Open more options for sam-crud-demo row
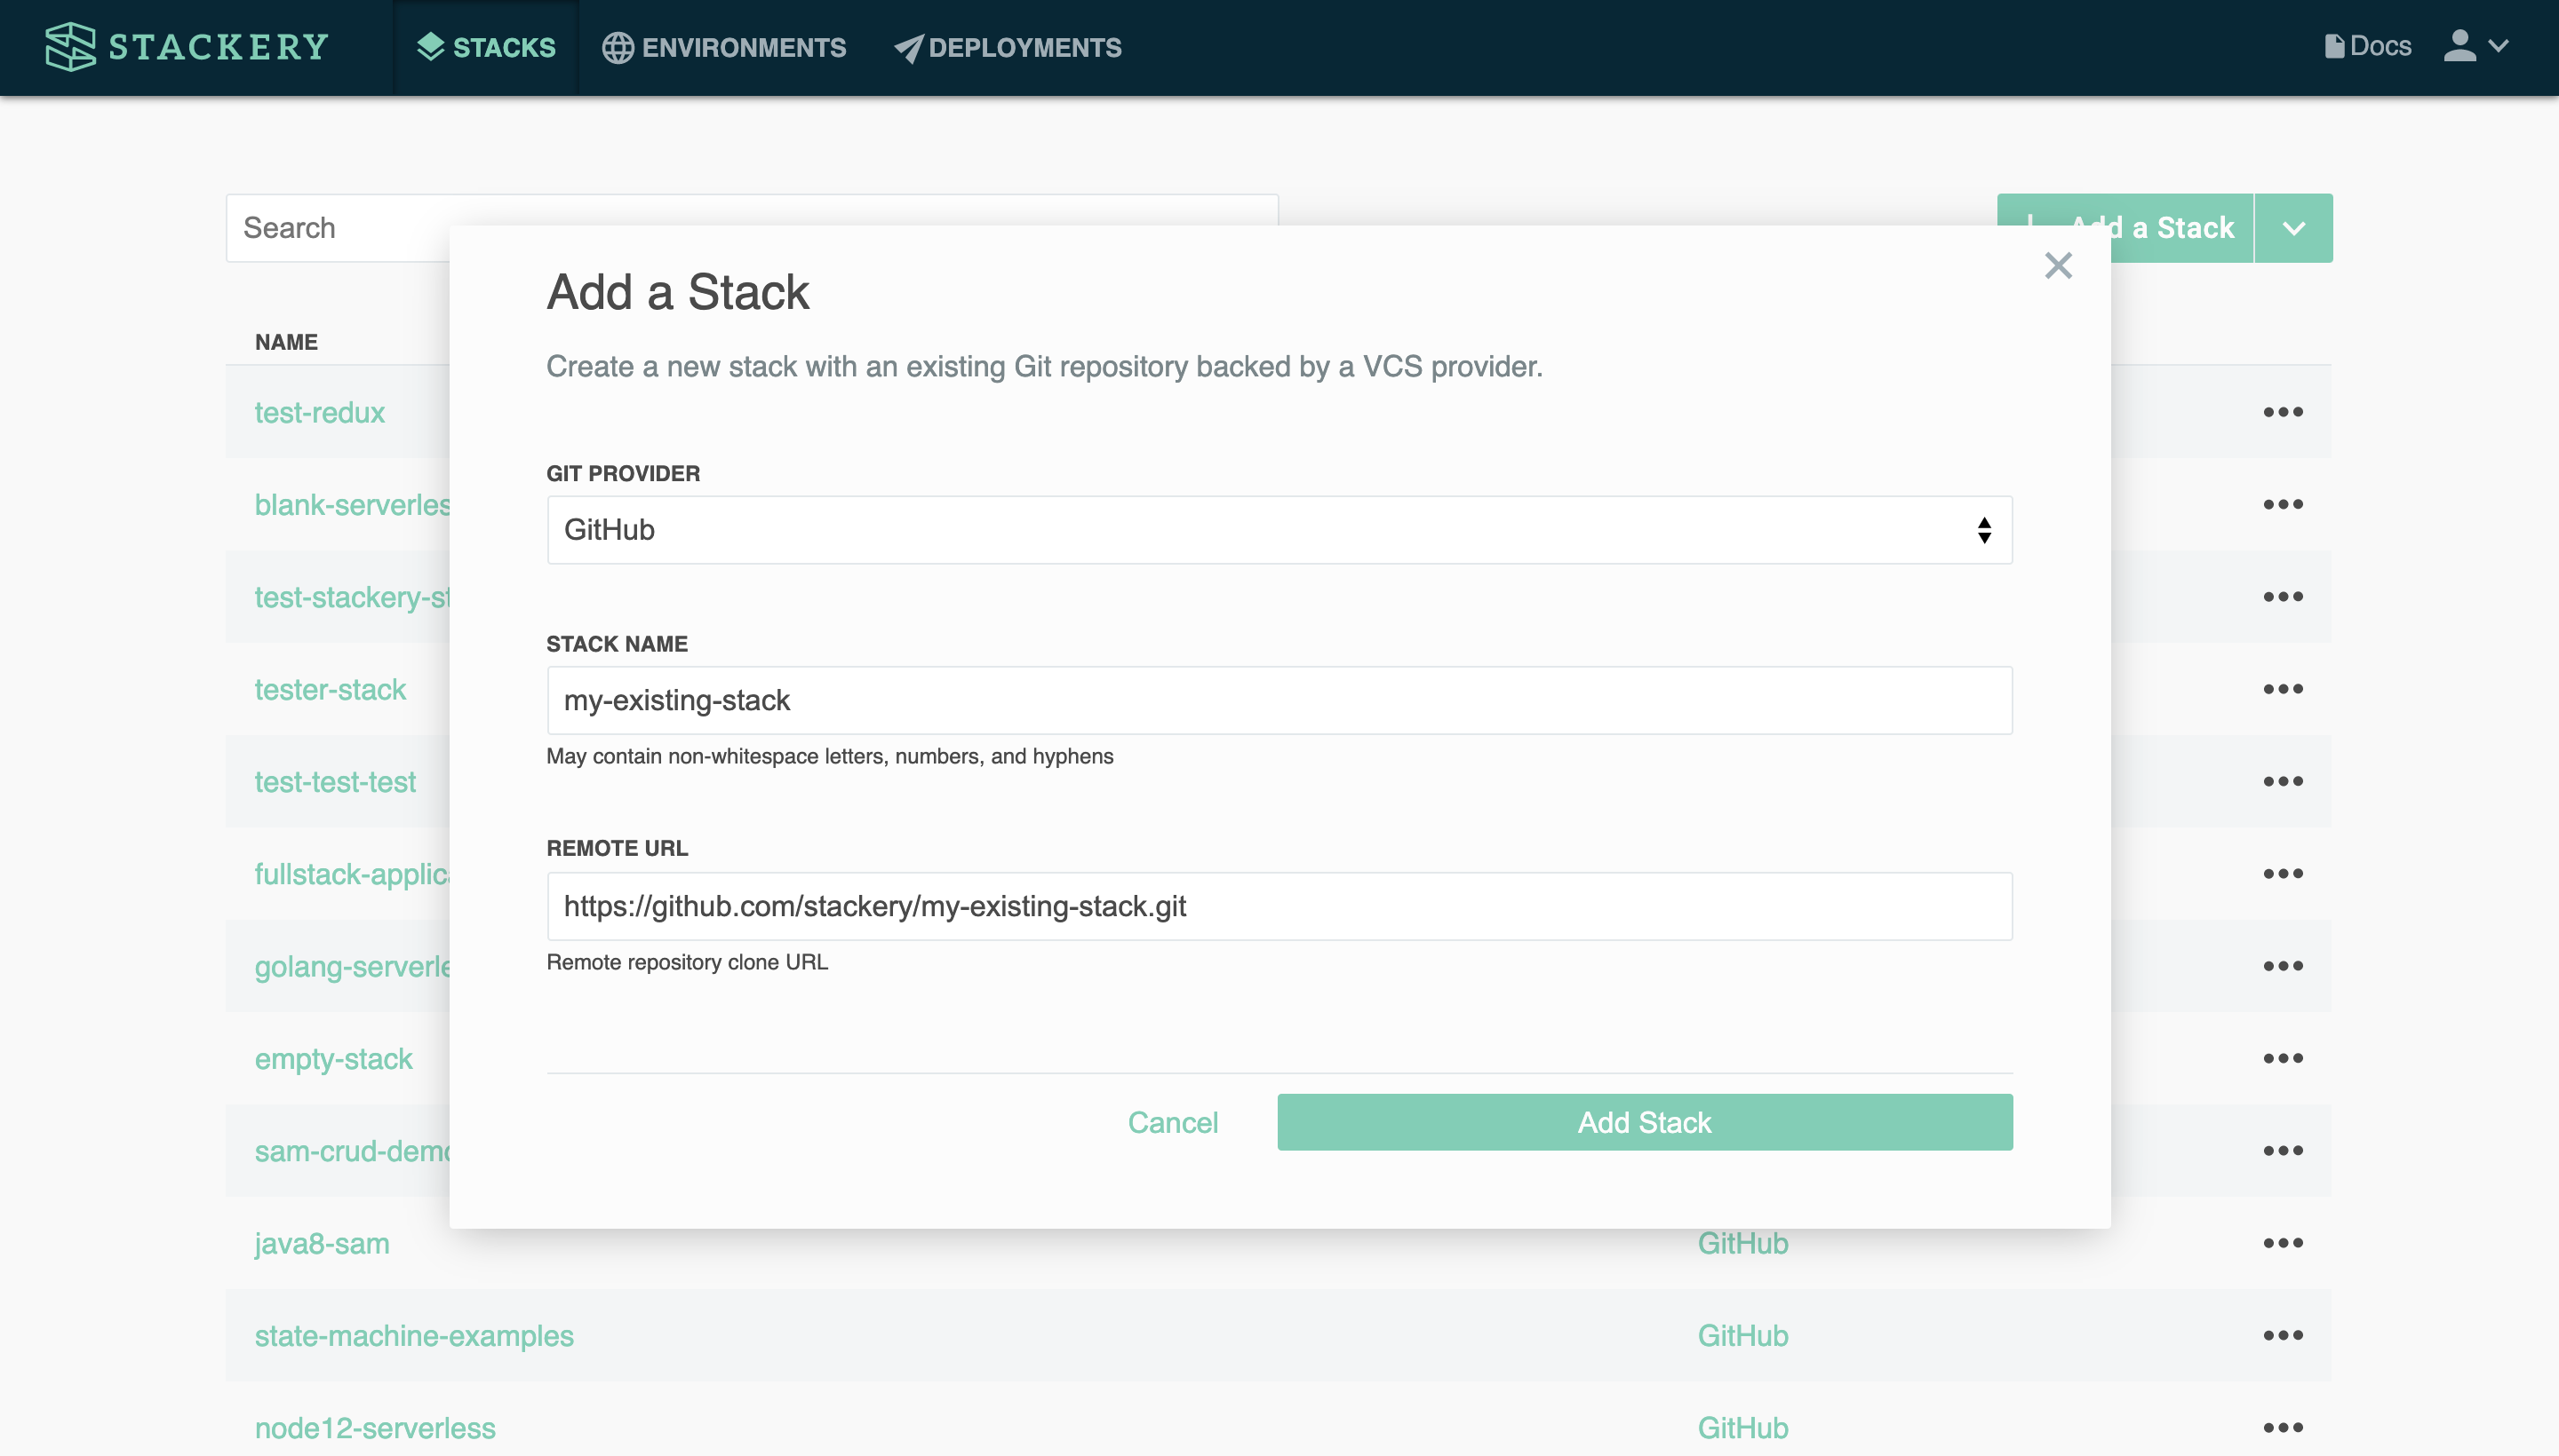 tap(2283, 1151)
